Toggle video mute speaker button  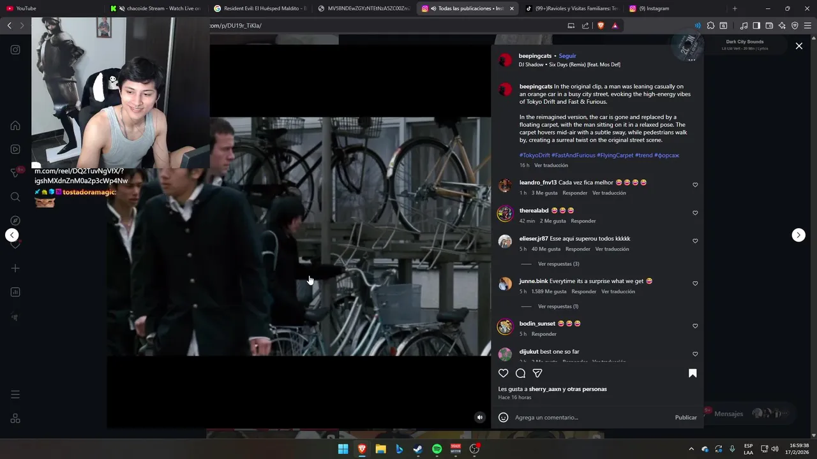pos(480,418)
